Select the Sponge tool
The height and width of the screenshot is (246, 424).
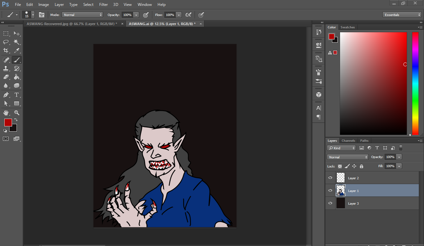(x=17, y=85)
